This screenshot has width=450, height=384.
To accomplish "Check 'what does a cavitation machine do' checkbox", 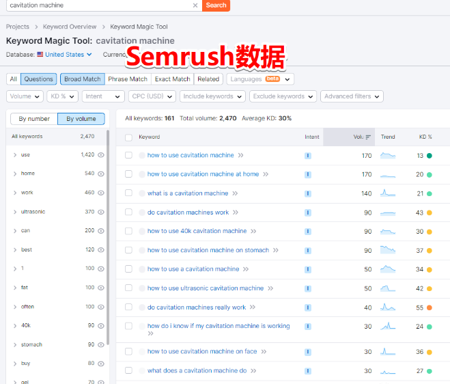I will [128, 370].
